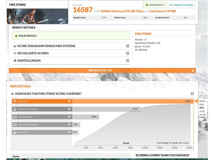Viewport: 214px width, 160px height.
Task: Click the trophy icon in This score bar
Action: (15, 101)
